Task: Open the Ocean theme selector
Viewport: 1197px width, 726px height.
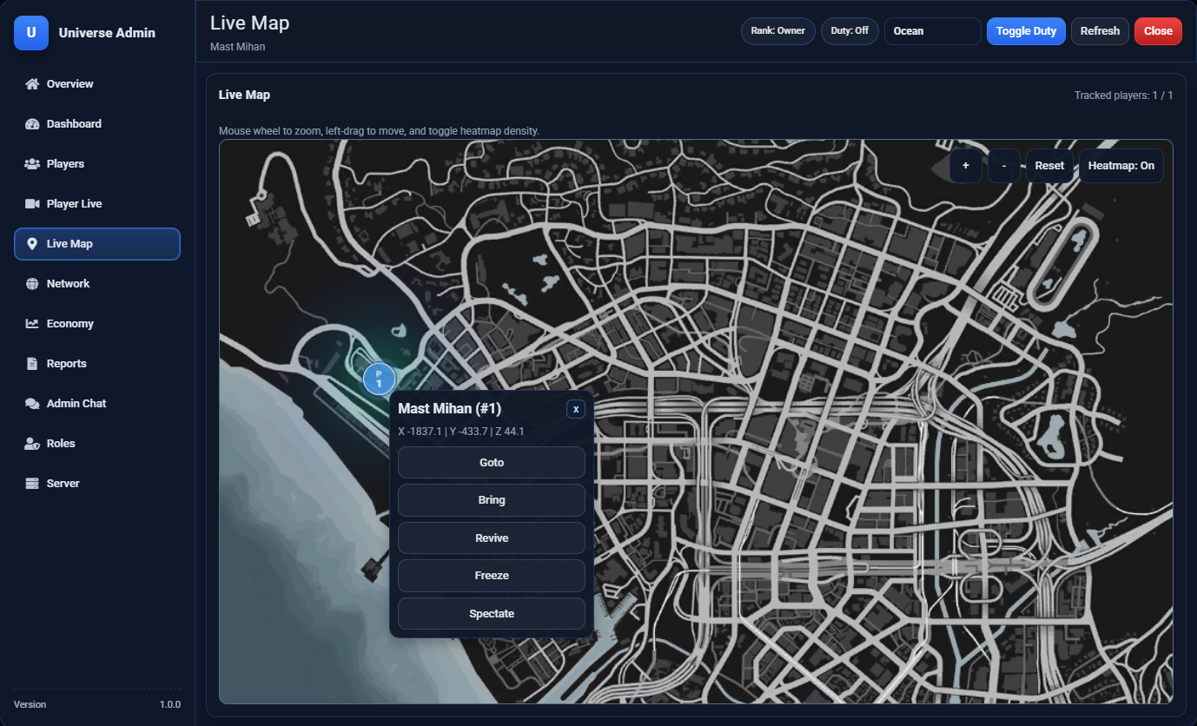Action: pyautogui.click(x=932, y=31)
